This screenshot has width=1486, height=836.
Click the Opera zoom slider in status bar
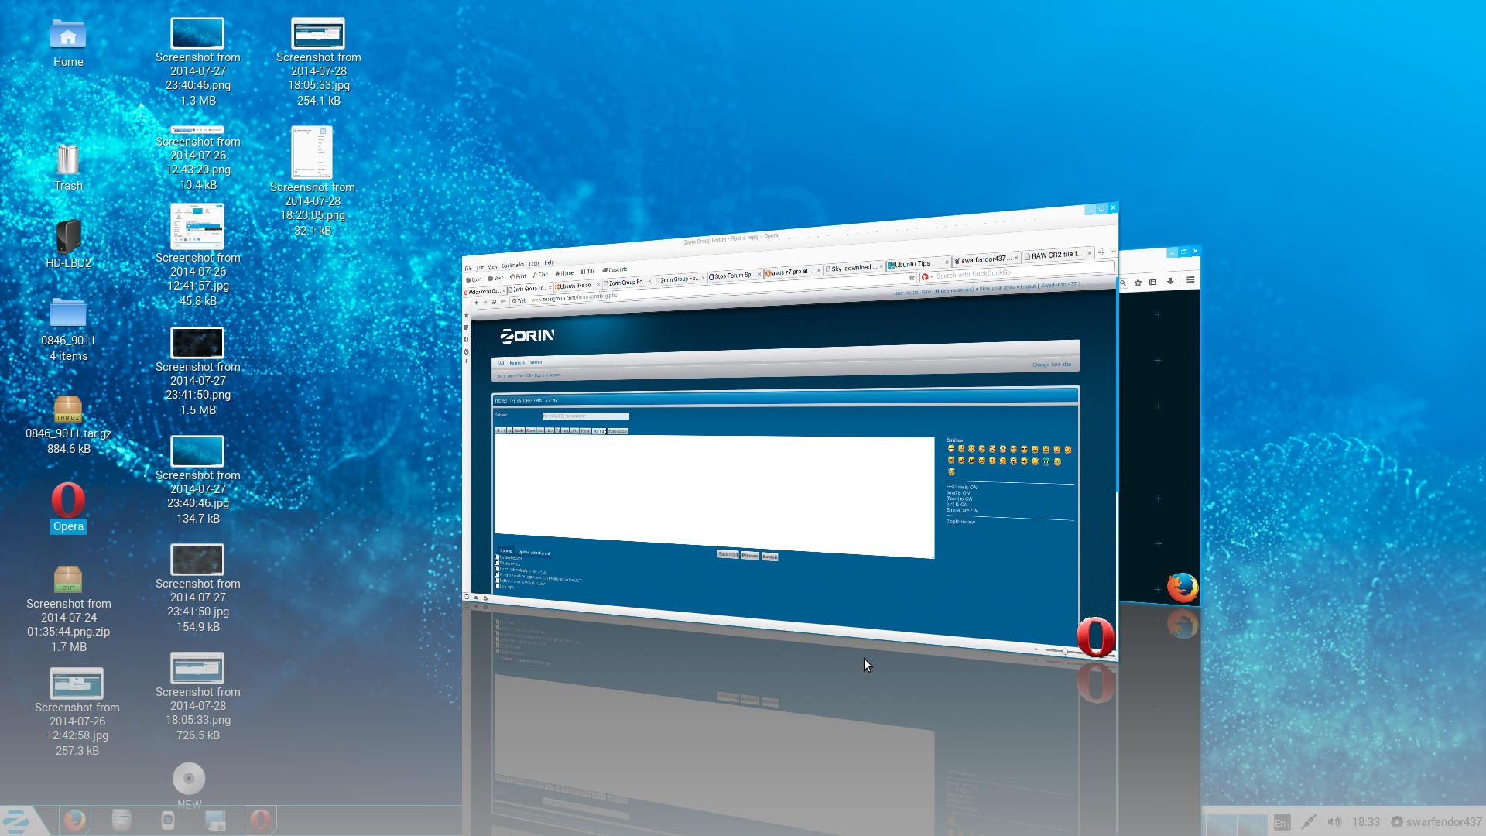[1064, 652]
